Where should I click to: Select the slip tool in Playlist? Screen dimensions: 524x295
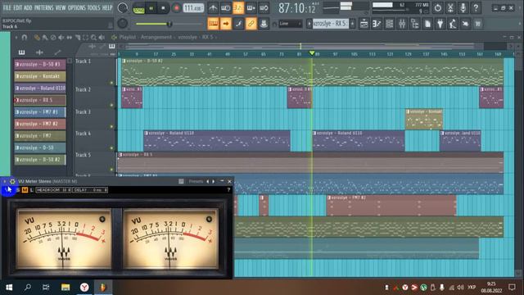point(70,38)
